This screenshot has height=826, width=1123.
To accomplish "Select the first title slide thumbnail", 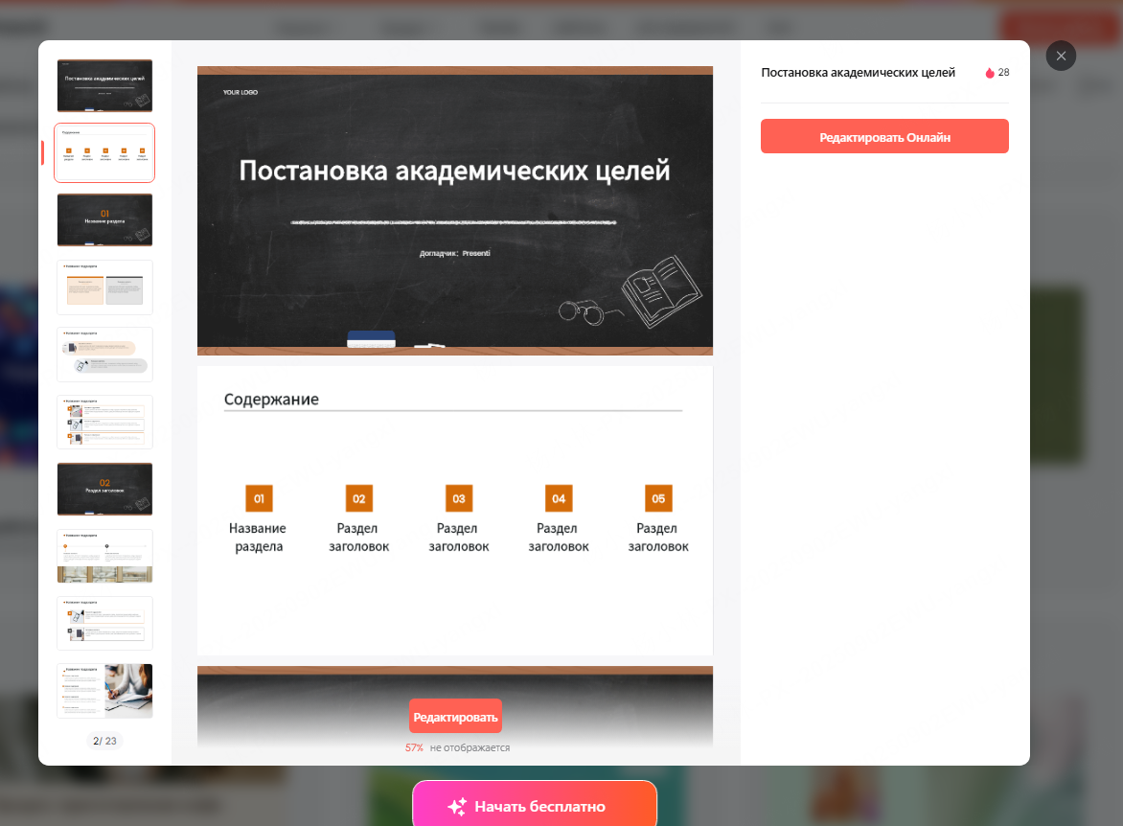I will coord(104,85).
